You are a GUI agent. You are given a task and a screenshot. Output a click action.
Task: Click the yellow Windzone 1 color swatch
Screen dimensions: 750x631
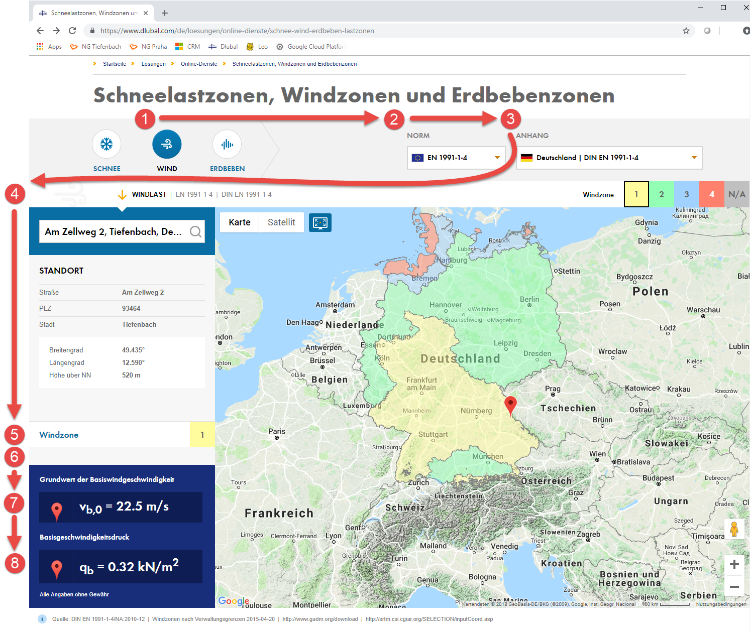point(636,194)
